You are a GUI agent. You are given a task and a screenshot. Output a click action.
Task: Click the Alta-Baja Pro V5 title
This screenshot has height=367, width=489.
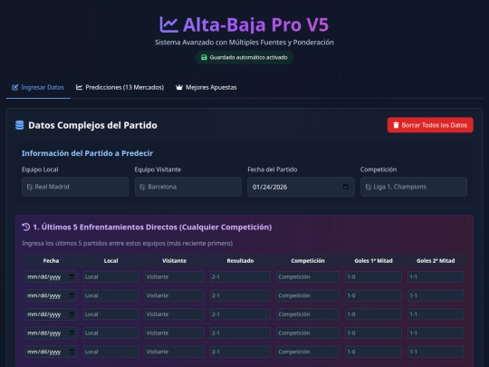pyautogui.click(x=255, y=24)
